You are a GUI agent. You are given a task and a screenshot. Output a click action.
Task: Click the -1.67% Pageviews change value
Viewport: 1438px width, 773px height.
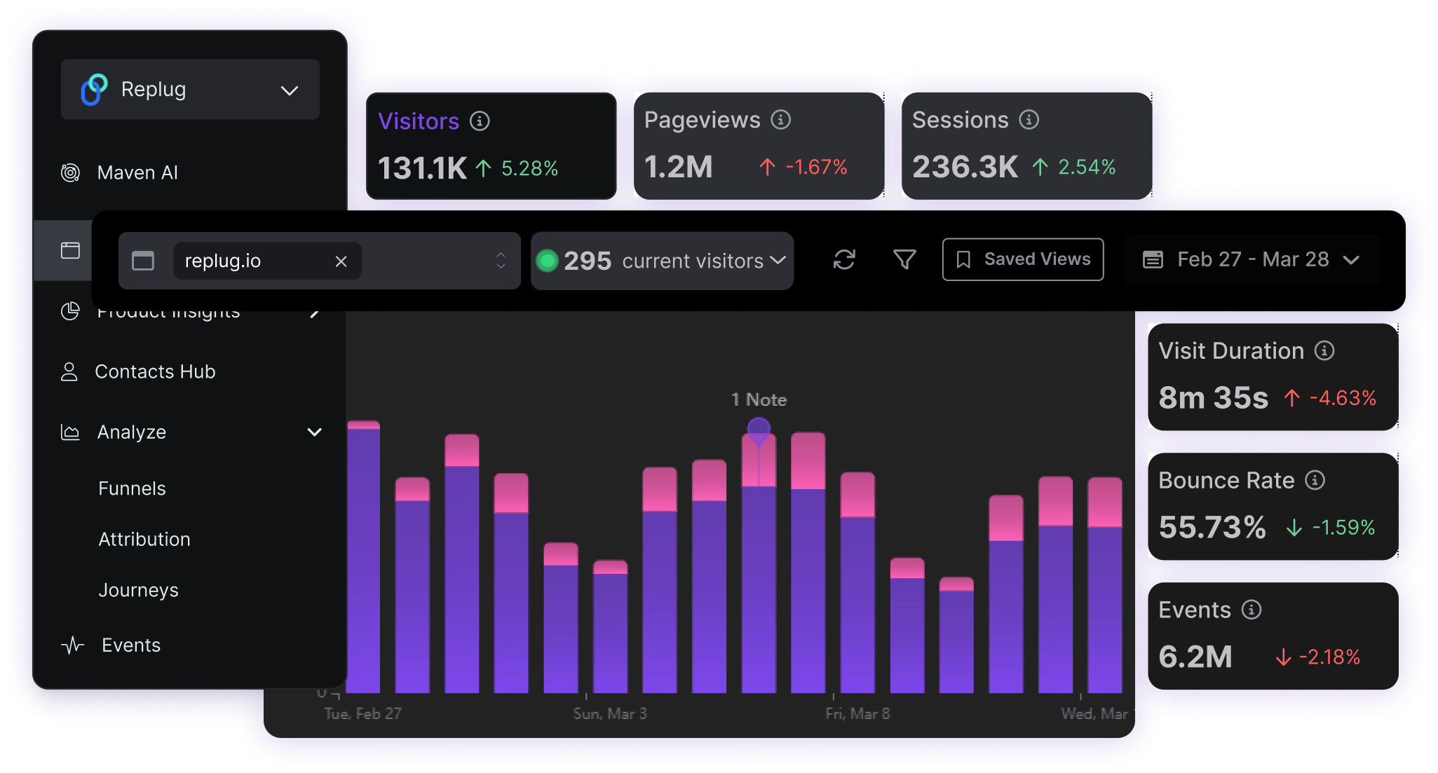click(817, 167)
